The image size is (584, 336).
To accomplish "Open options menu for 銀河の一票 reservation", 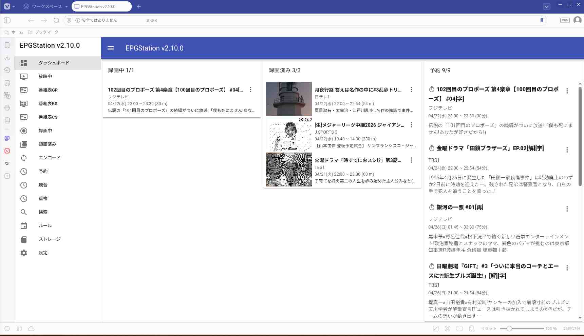I will click(567, 209).
